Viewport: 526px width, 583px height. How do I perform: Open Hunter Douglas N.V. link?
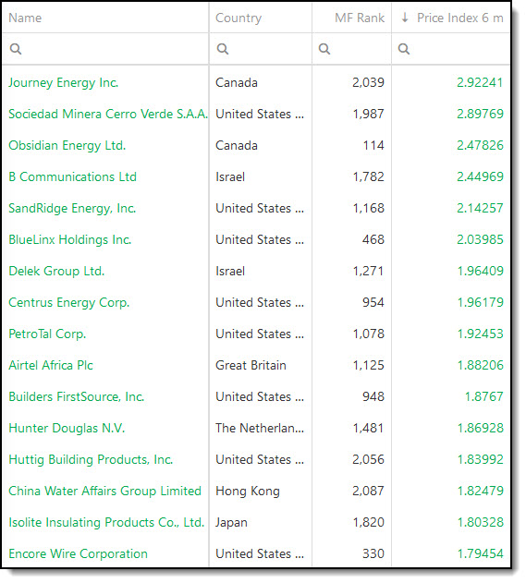[67, 428]
